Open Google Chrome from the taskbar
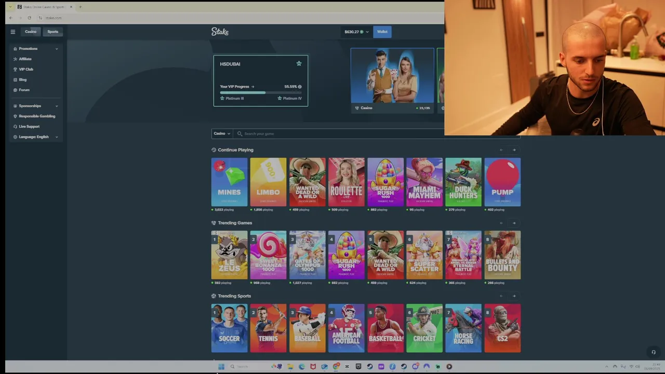The width and height of the screenshot is (665, 374). pos(336,366)
